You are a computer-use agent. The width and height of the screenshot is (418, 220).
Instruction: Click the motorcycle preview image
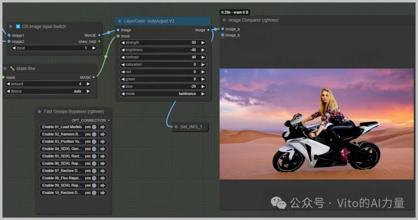(317, 124)
